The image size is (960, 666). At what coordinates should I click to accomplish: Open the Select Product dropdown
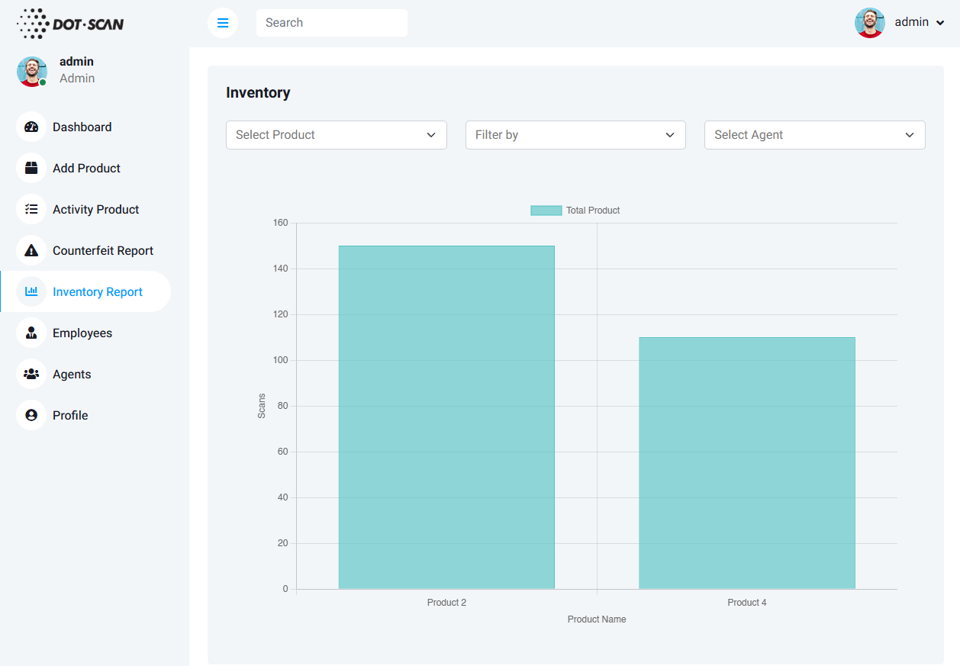[x=336, y=135]
